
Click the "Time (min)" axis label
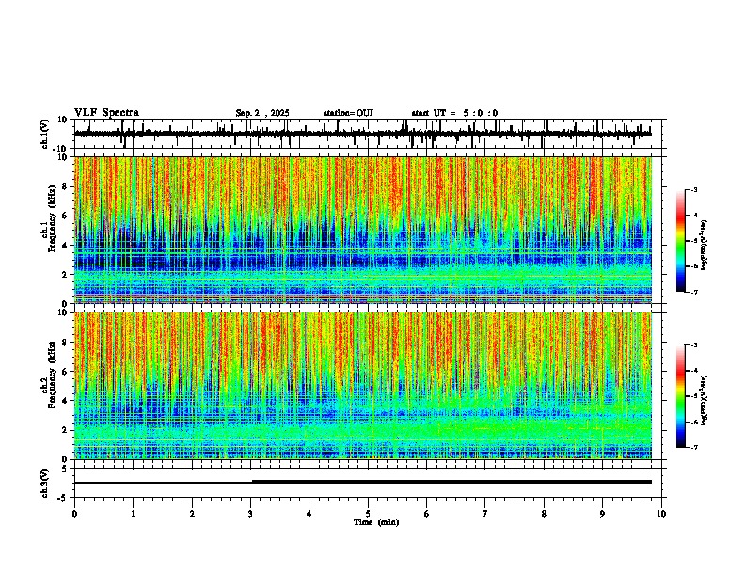376,522
